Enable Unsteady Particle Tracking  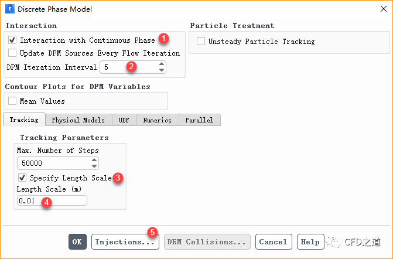[201, 42]
